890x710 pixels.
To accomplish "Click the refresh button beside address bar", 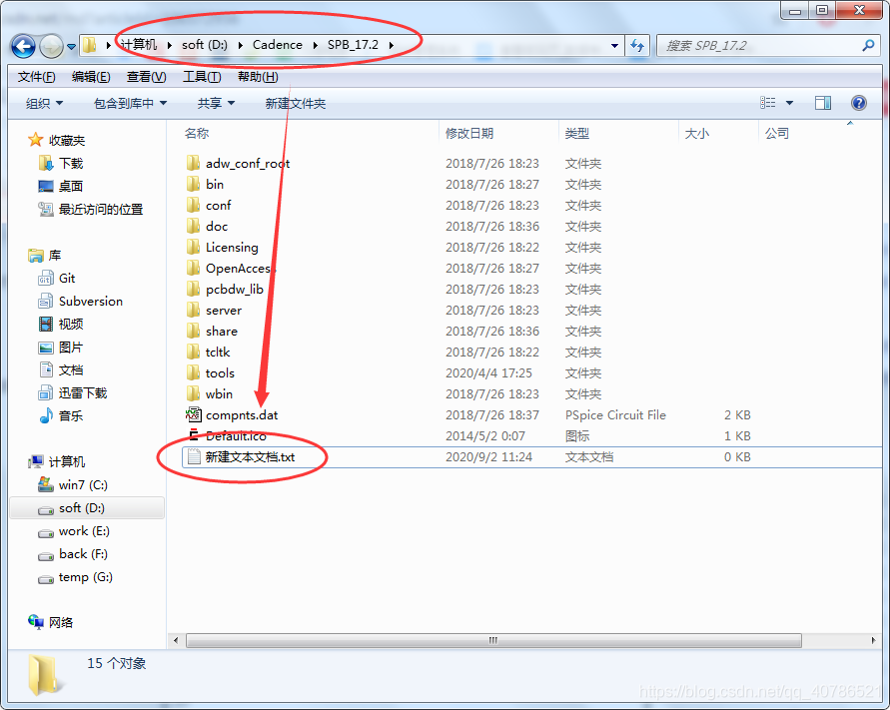I will [637, 45].
